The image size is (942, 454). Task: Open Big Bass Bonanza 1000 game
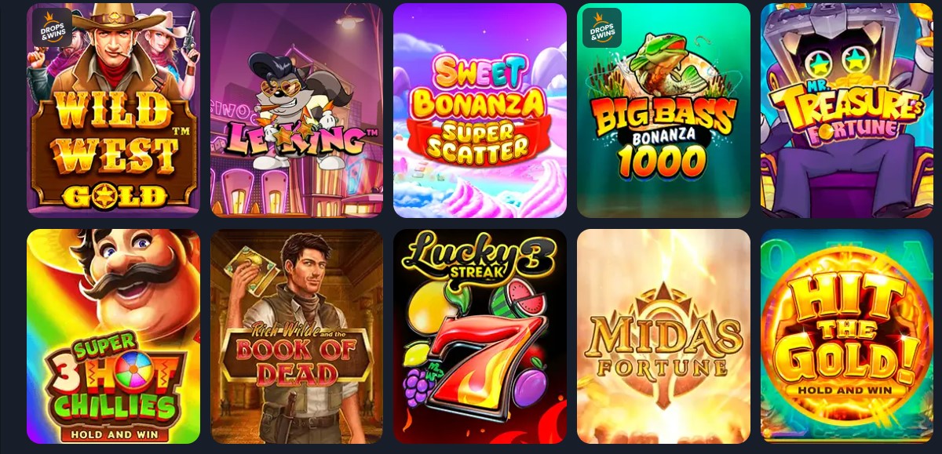click(x=663, y=110)
